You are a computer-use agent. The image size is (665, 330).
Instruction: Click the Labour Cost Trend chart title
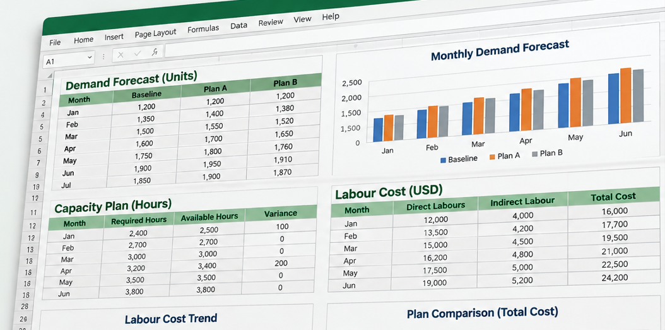coord(171,319)
